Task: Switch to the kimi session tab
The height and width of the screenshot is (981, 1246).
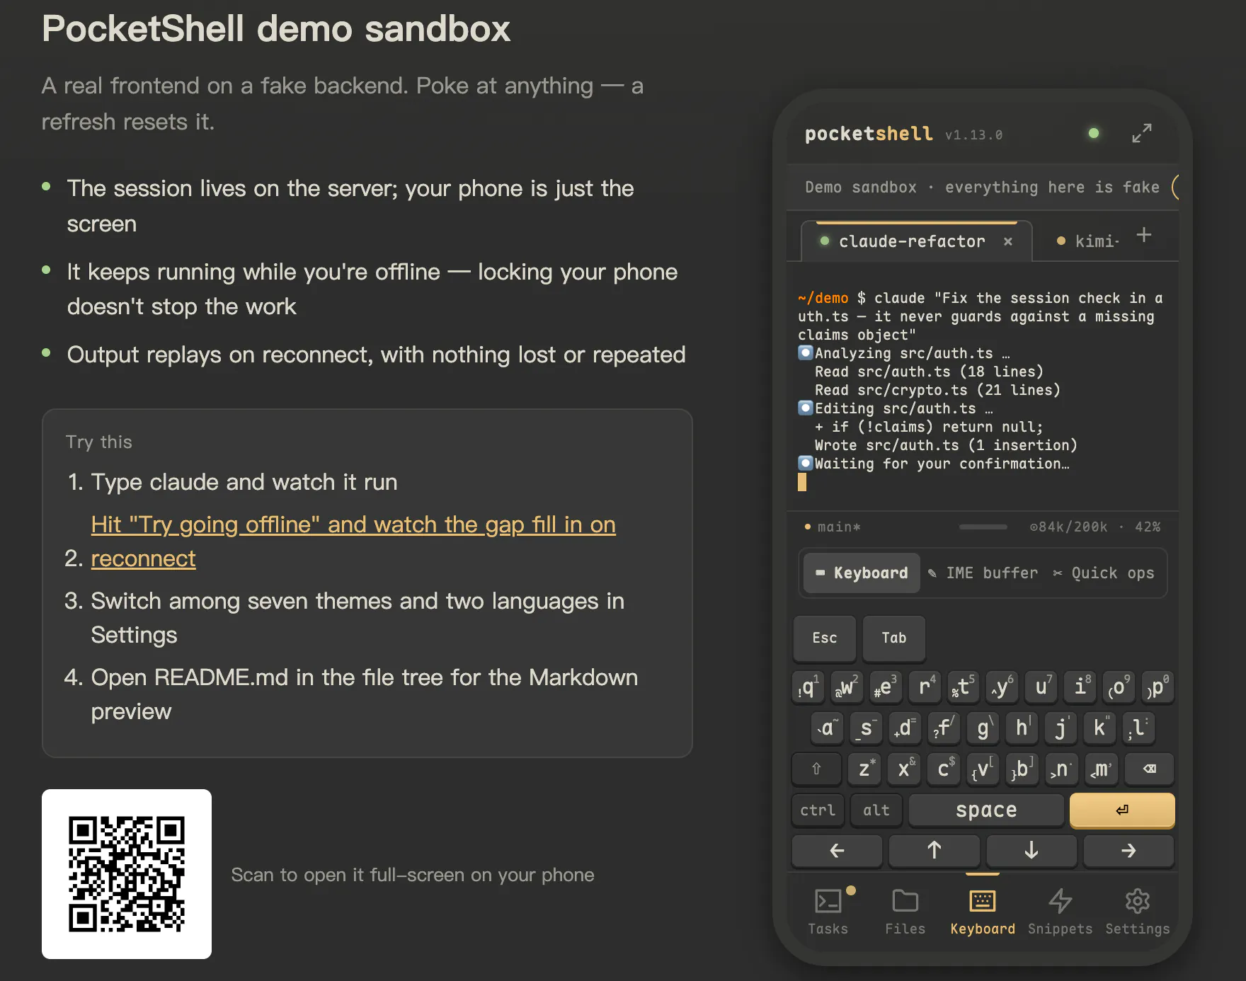Action: [1087, 241]
